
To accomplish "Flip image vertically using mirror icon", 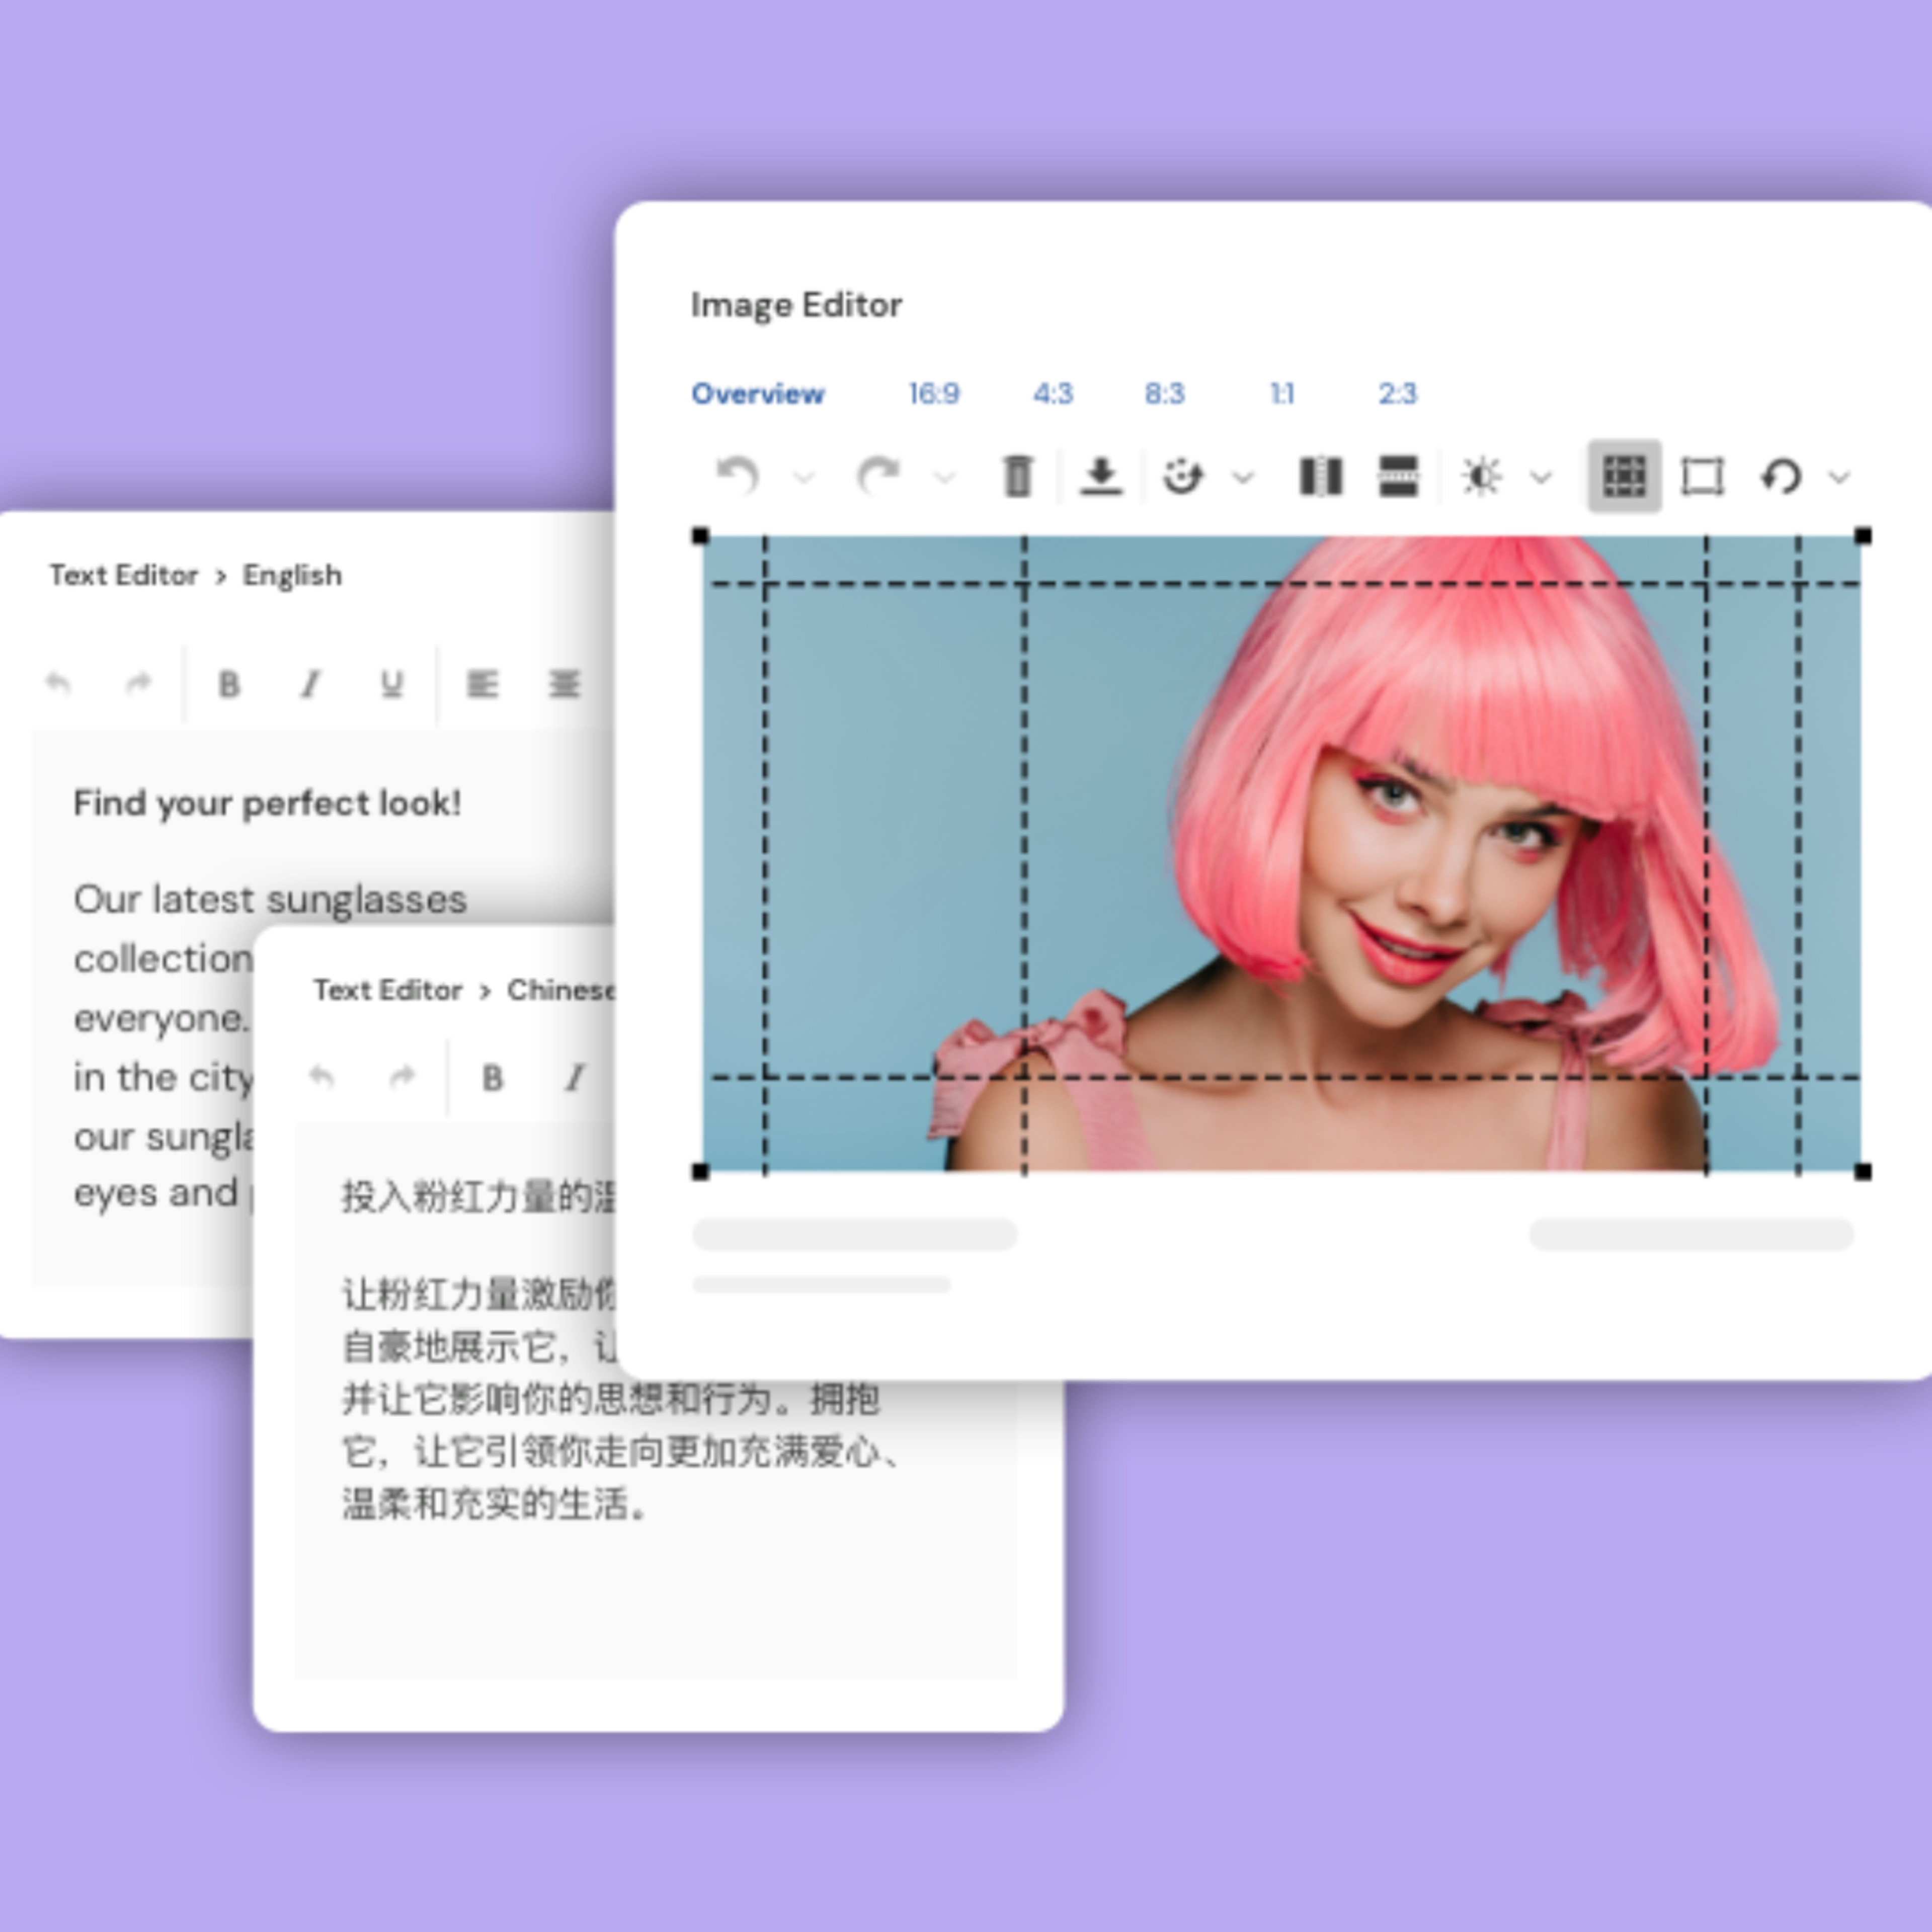I will [x=1398, y=476].
